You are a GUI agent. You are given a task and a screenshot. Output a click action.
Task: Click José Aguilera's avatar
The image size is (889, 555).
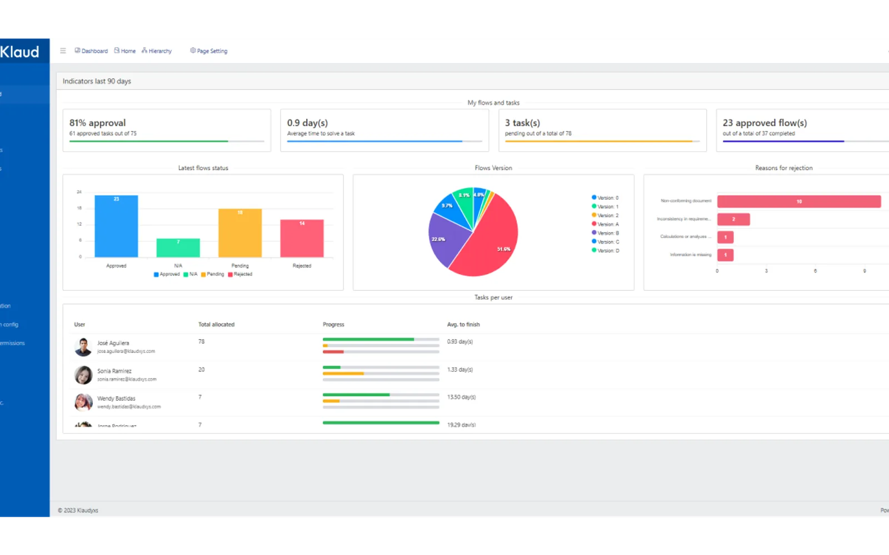pos(83,347)
